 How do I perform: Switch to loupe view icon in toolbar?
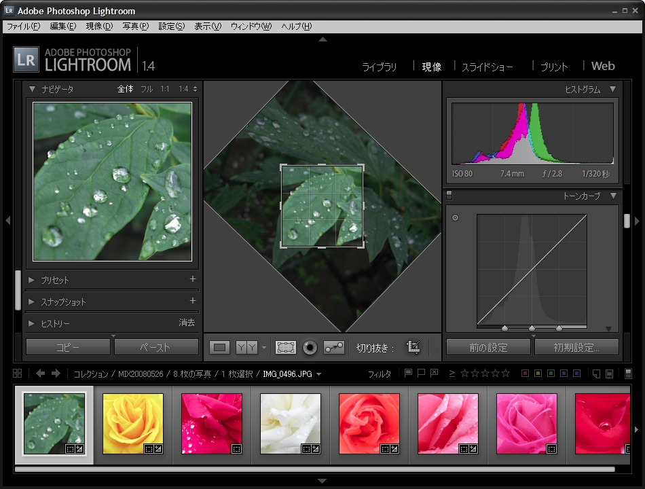coord(219,347)
